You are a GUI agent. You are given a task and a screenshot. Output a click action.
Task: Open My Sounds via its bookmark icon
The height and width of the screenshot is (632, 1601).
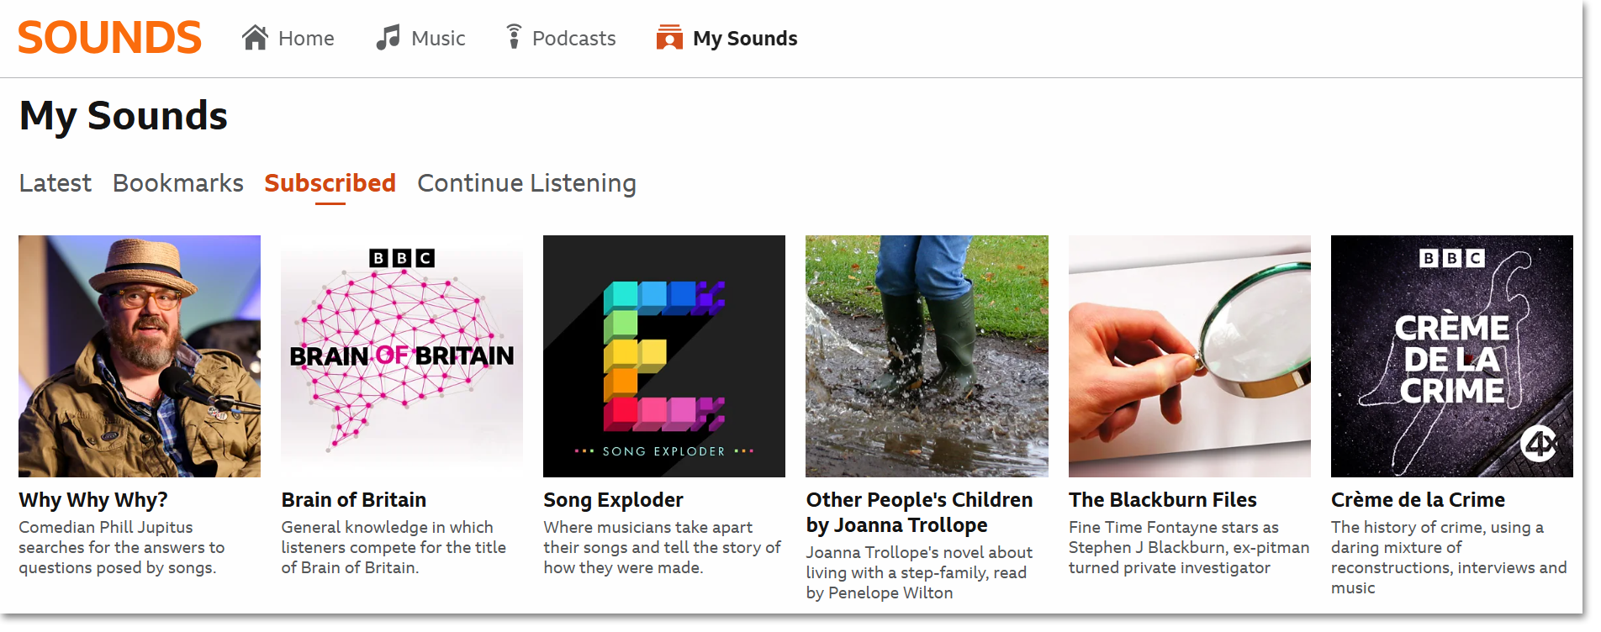pyautogui.click(x=668, y=37)
